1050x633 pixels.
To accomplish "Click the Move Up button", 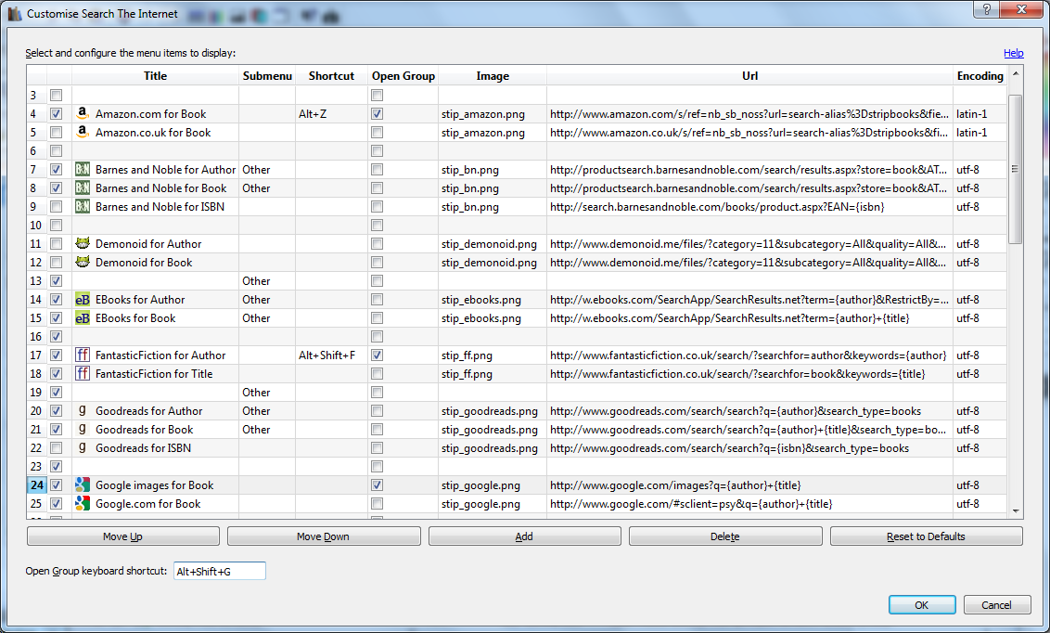I will pos(123,536).
